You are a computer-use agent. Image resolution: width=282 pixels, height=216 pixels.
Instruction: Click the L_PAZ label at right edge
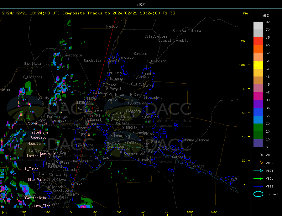(x=232, y=180)
